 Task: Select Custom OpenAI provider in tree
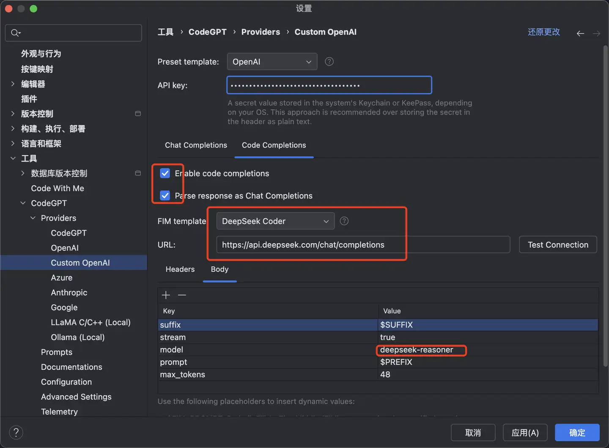pos(80,263)
